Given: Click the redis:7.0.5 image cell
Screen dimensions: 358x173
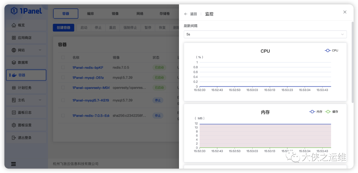Looking at the screenshot, I should click(121, 67).
